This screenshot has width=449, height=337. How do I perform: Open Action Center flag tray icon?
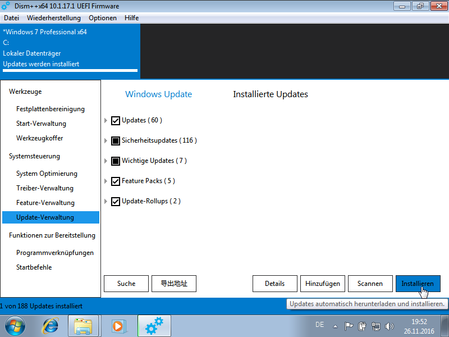tap(349, 326)
